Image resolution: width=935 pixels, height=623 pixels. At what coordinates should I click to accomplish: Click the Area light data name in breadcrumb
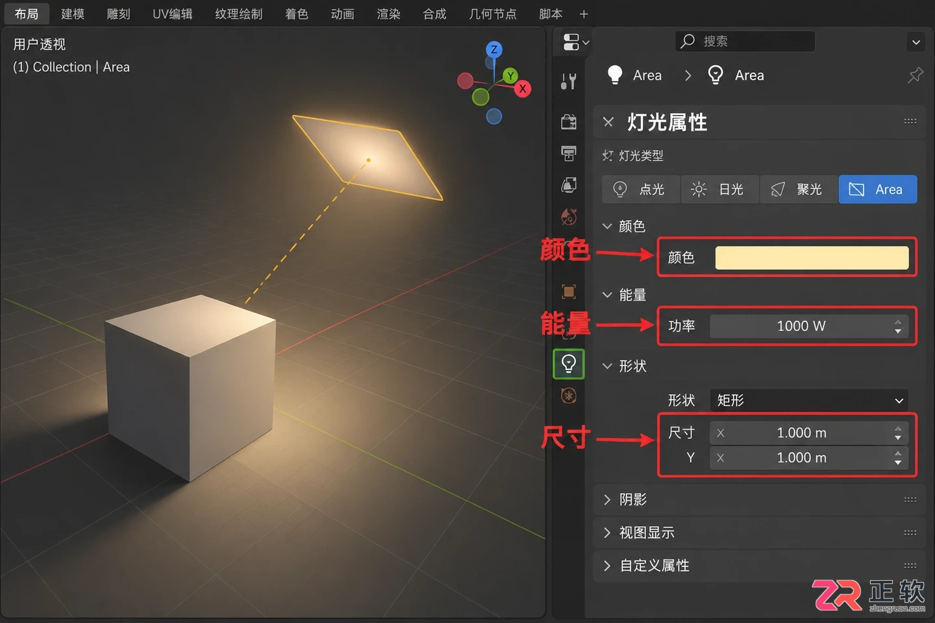(x=749, y=76)
